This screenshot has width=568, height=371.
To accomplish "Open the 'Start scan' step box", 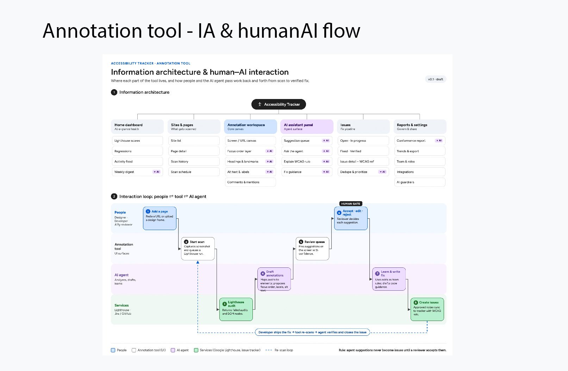I will coord(198,249).
